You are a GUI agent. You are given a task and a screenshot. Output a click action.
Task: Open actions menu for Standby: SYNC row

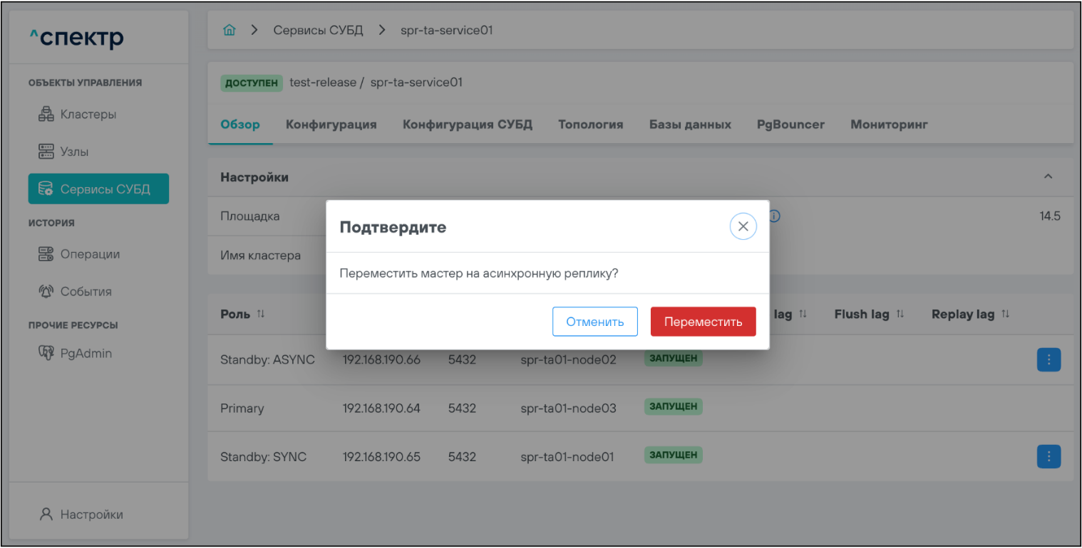(x=1048, y=456)
